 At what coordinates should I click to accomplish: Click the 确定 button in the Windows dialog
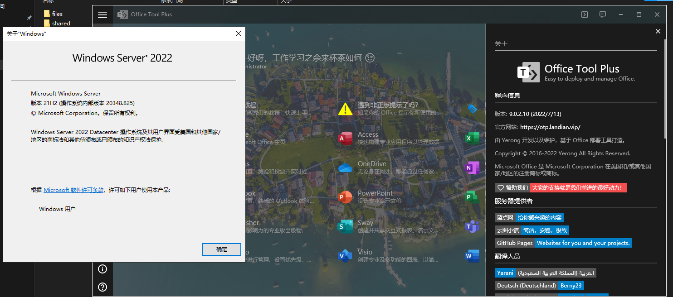point(221,249)
